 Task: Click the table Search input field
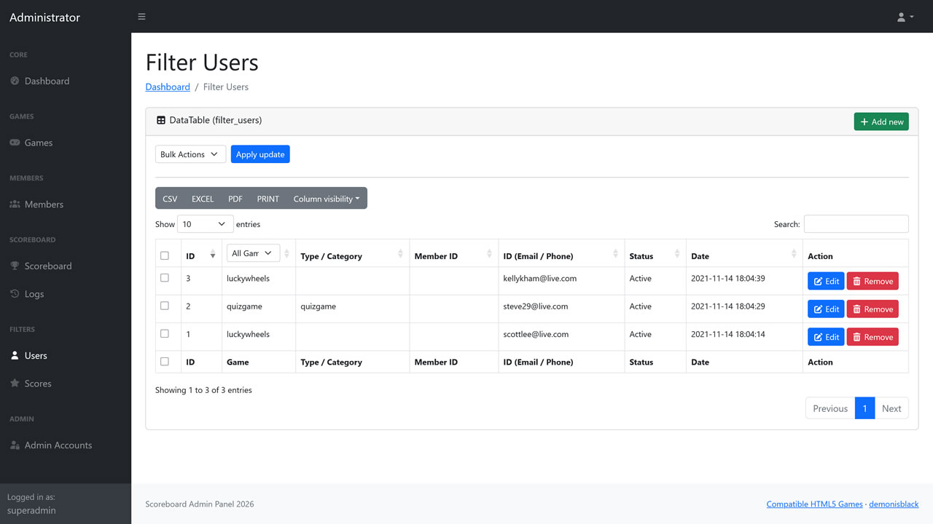click(856, 224)
